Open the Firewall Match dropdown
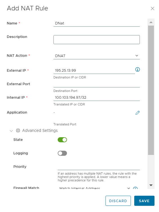Image resolution: width=159 pixels, height=212 pixels. point(95,188)
